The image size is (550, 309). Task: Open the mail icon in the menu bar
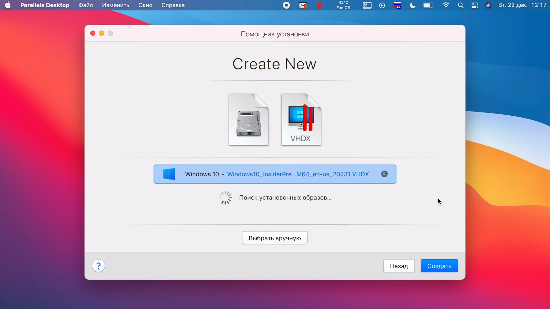click(303, 5)
